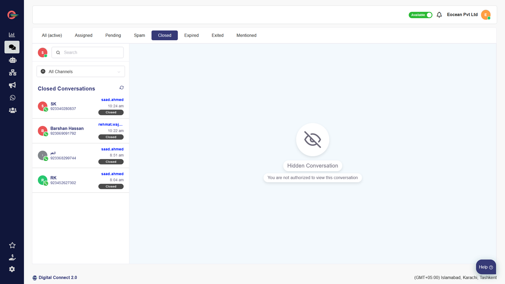505x284 pixels.
Task: Open campaigns megaphone icon in sidebar
Action: coord(12,85)
